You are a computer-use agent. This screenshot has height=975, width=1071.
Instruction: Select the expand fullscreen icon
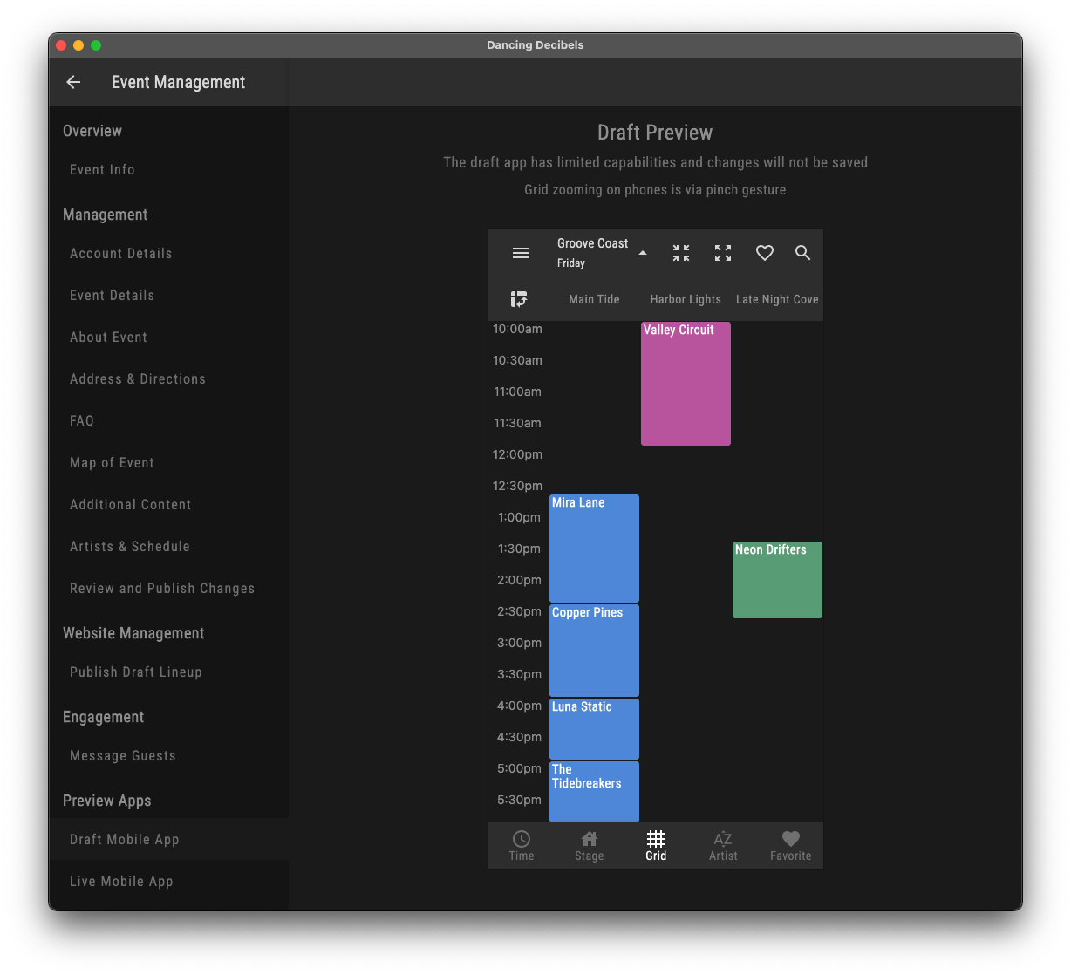coord(723,253)
